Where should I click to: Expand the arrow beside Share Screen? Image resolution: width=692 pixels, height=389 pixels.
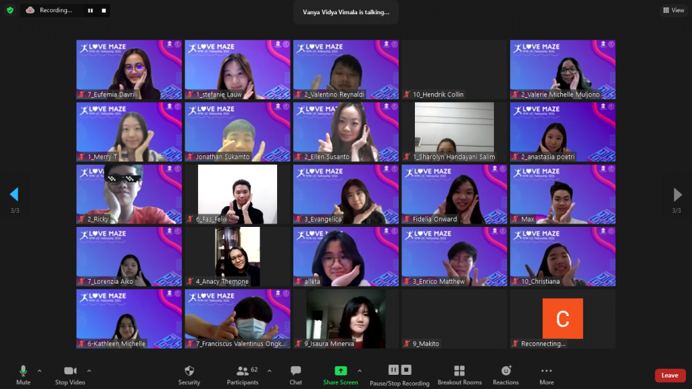pyautogui.click(x=360, y=371)
